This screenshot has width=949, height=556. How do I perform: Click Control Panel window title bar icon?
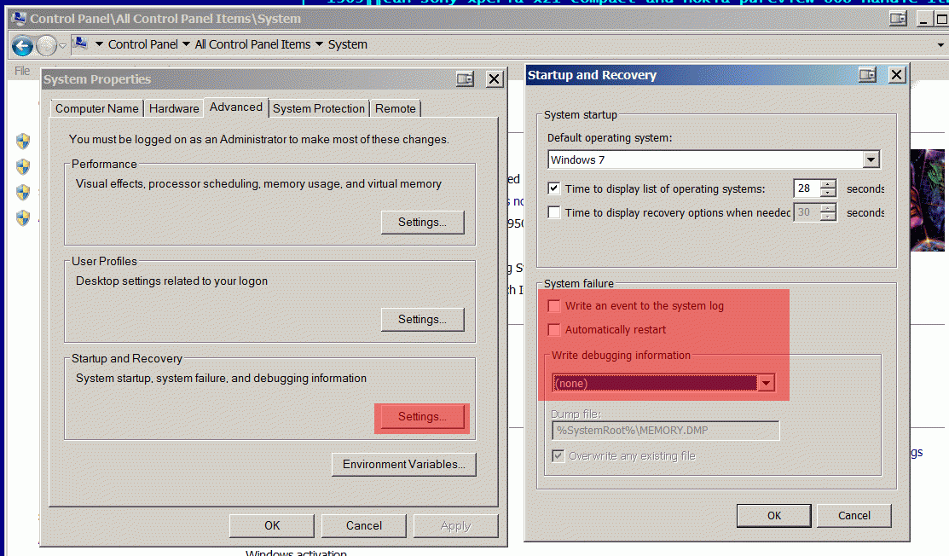point(19,19)
